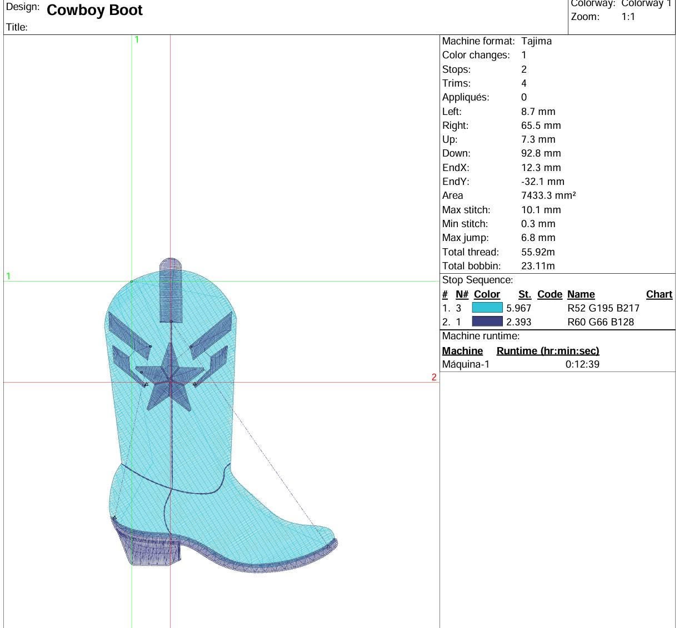Select thread name 'R60 G66 B128'
The image size is (679, 628).
[601, 322]
